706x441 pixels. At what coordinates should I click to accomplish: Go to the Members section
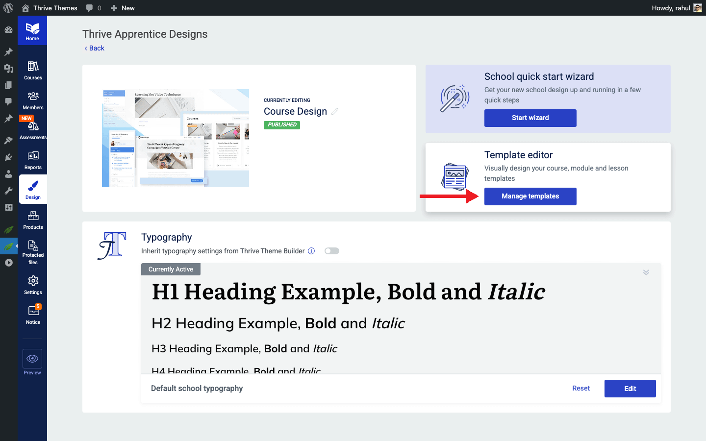click(33, 100)
